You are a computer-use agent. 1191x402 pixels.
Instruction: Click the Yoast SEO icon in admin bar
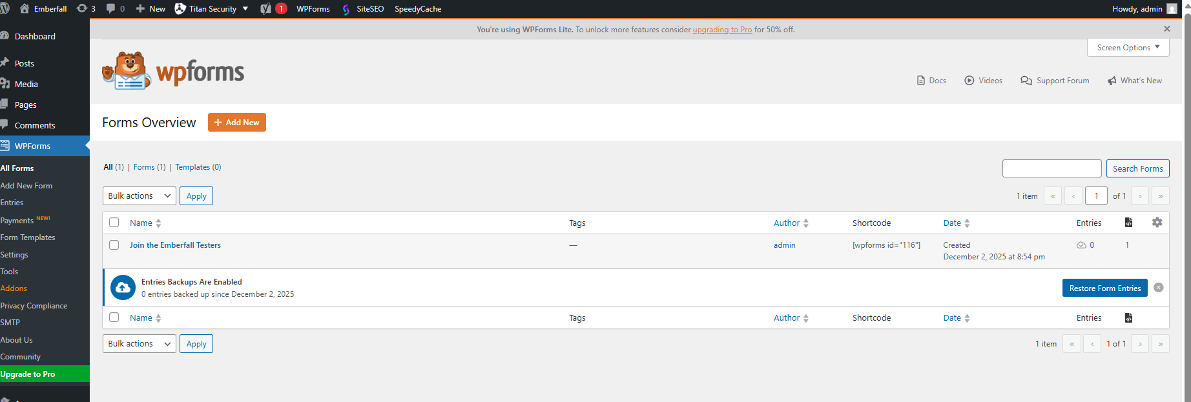point(265,8)
